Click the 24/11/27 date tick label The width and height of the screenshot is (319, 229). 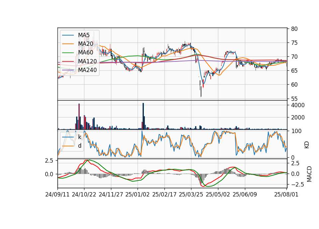click(111, 194)
